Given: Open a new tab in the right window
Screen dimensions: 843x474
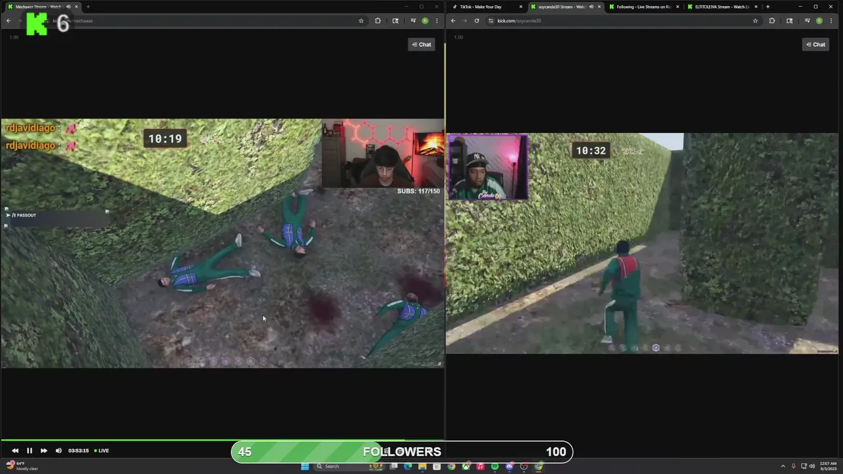Looking at the screenshot, I should pos(767,7).
